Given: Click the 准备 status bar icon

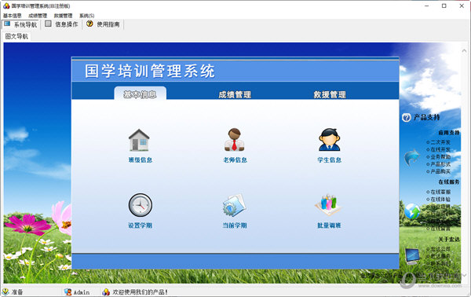Looking at the screenshot, I should click(5, 291).
